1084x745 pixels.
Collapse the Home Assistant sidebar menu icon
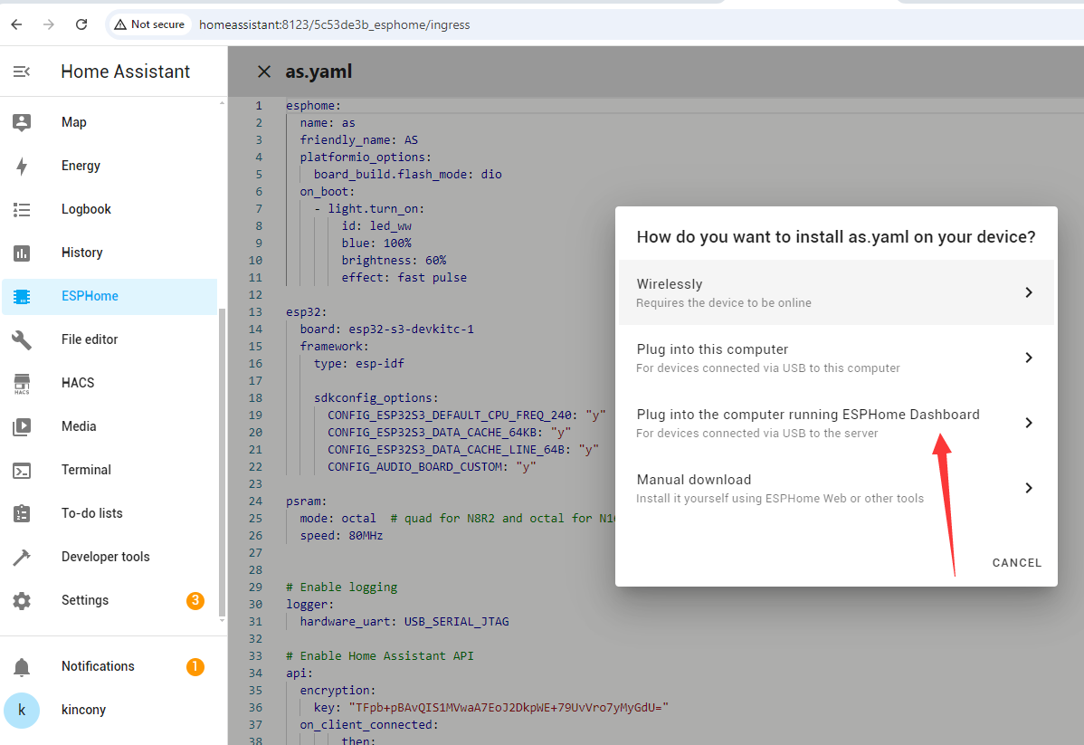[22, 72]
